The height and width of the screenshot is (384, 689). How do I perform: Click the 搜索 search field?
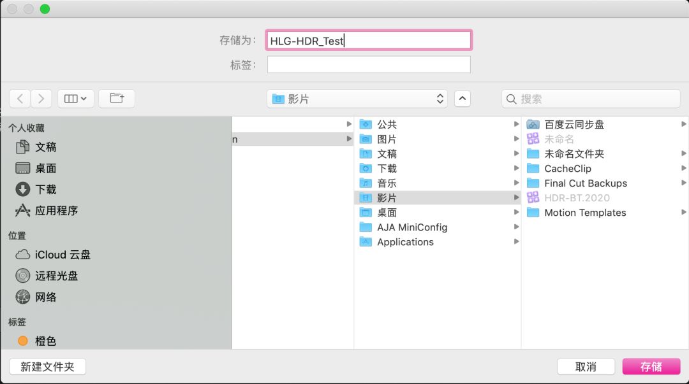click(591, 99)
